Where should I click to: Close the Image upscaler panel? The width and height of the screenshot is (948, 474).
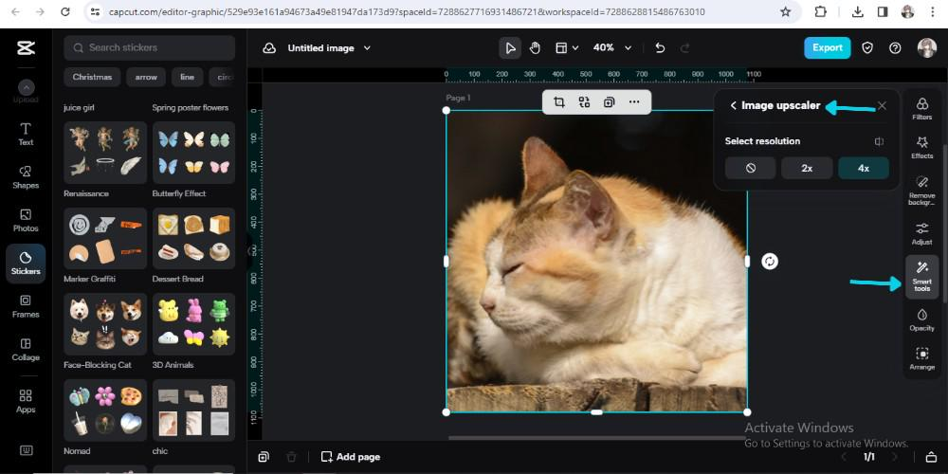882,106
